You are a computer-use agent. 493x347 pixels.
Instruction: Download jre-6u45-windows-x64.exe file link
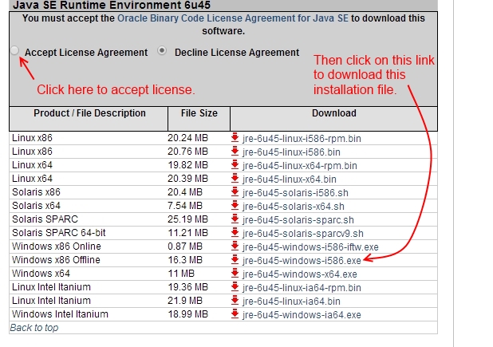(300, 274)
